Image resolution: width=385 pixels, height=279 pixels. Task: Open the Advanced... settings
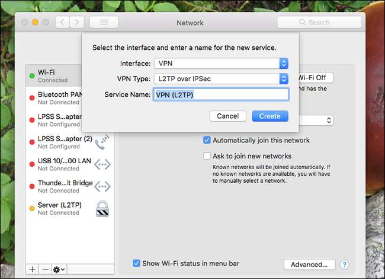click(309, 265)
